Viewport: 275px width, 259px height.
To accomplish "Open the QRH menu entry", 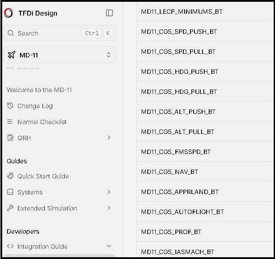I will (24, 138).
